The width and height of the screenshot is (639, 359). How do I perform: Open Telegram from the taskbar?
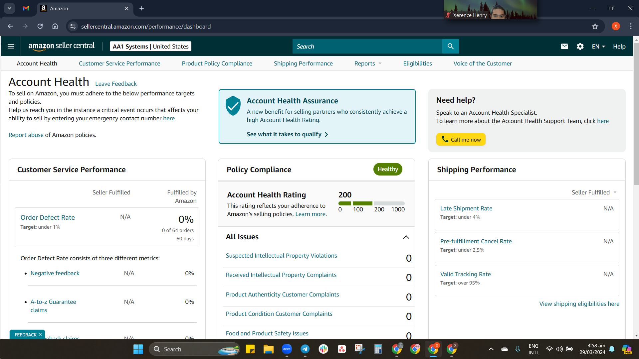point(305,349)
